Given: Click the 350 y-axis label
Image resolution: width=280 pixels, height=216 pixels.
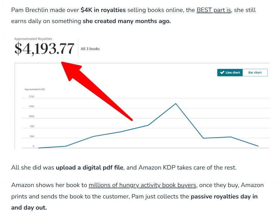Looking at the screenshot, I should (x=32, y=136).
